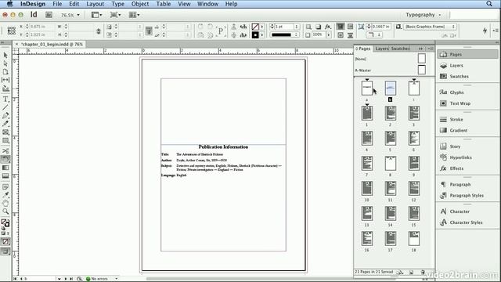Switch to the Swatches tab in panel
The width and height of the screenshot is (501, 282).
(x=400, y=49)
